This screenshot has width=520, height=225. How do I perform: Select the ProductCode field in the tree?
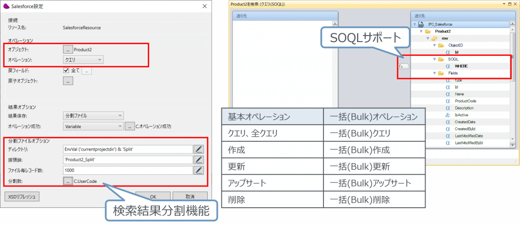pyautogui.click(x=465, y=101)
